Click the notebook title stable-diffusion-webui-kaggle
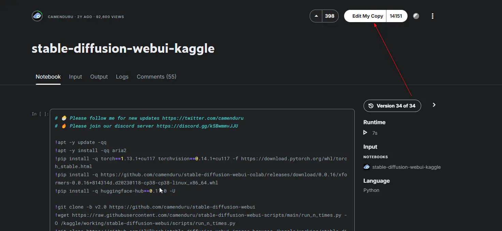This screenshot has height=231, width=502. pyautogui.click(x=123, y=48)
